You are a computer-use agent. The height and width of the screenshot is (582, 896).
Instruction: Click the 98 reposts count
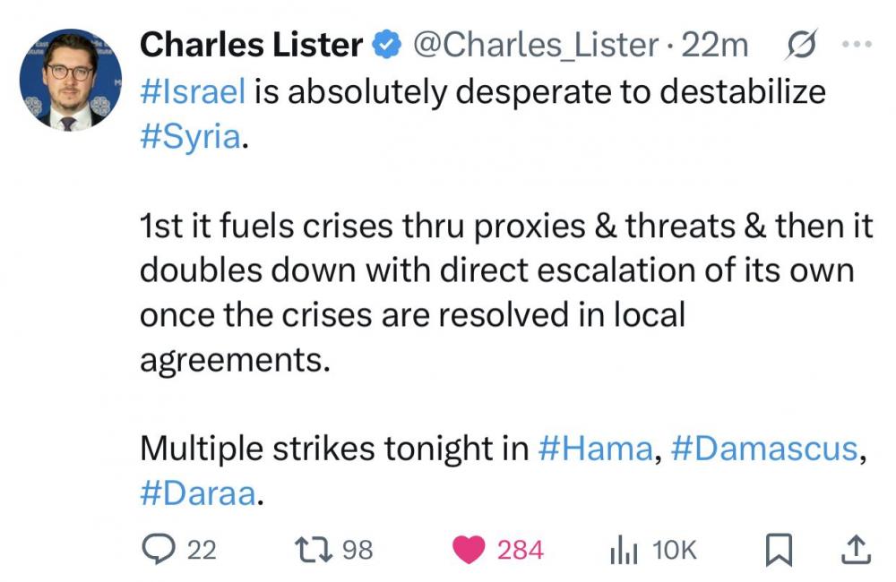(358, 549)
